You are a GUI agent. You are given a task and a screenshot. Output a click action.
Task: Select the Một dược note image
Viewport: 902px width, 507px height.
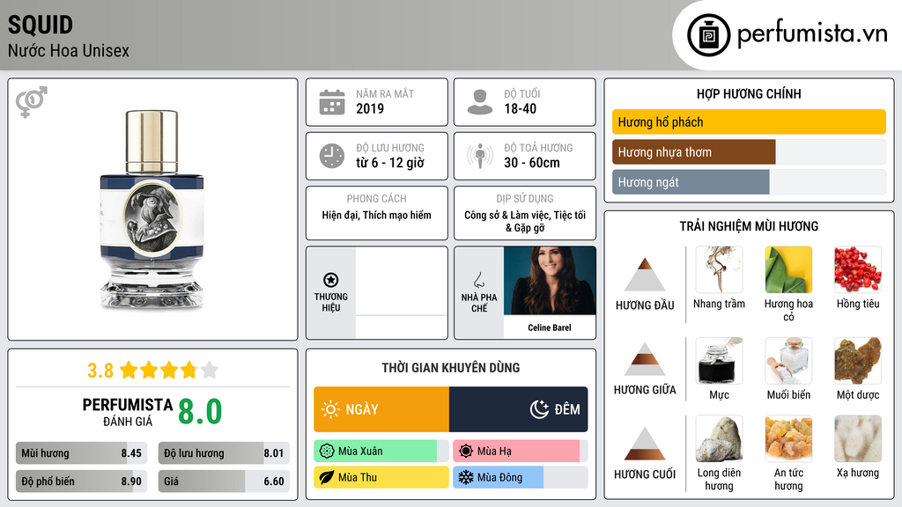[x=858, y=360]
